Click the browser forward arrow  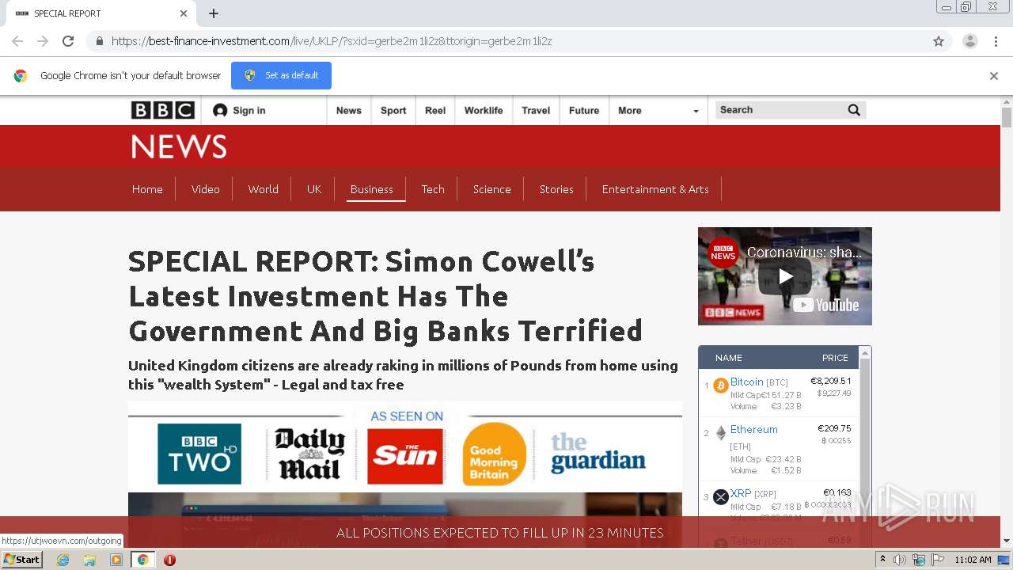(x=43, y=41)
